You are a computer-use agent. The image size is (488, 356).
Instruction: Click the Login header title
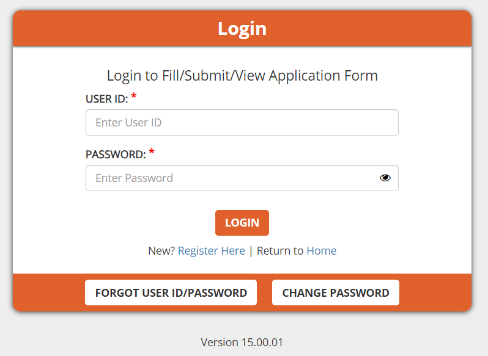pos(242,29)
